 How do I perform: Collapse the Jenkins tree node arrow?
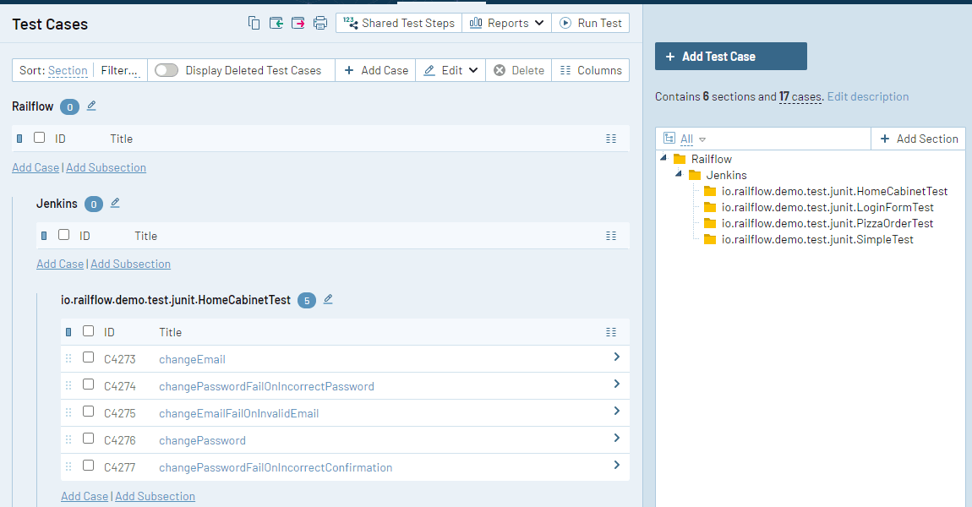(679, 173)
